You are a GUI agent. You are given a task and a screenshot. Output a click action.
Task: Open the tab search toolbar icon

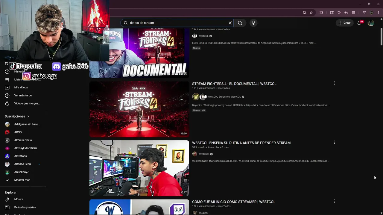pyautogui.click(x=332, y=13)
